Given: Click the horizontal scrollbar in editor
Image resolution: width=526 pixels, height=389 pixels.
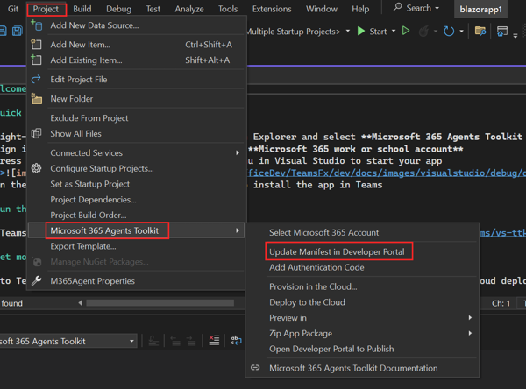Looking at the screenshot, I should 160,303.
